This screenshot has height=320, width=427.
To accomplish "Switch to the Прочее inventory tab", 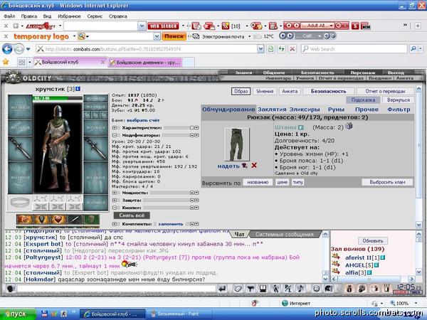I will pyautogui.click(x=367, y=110).
